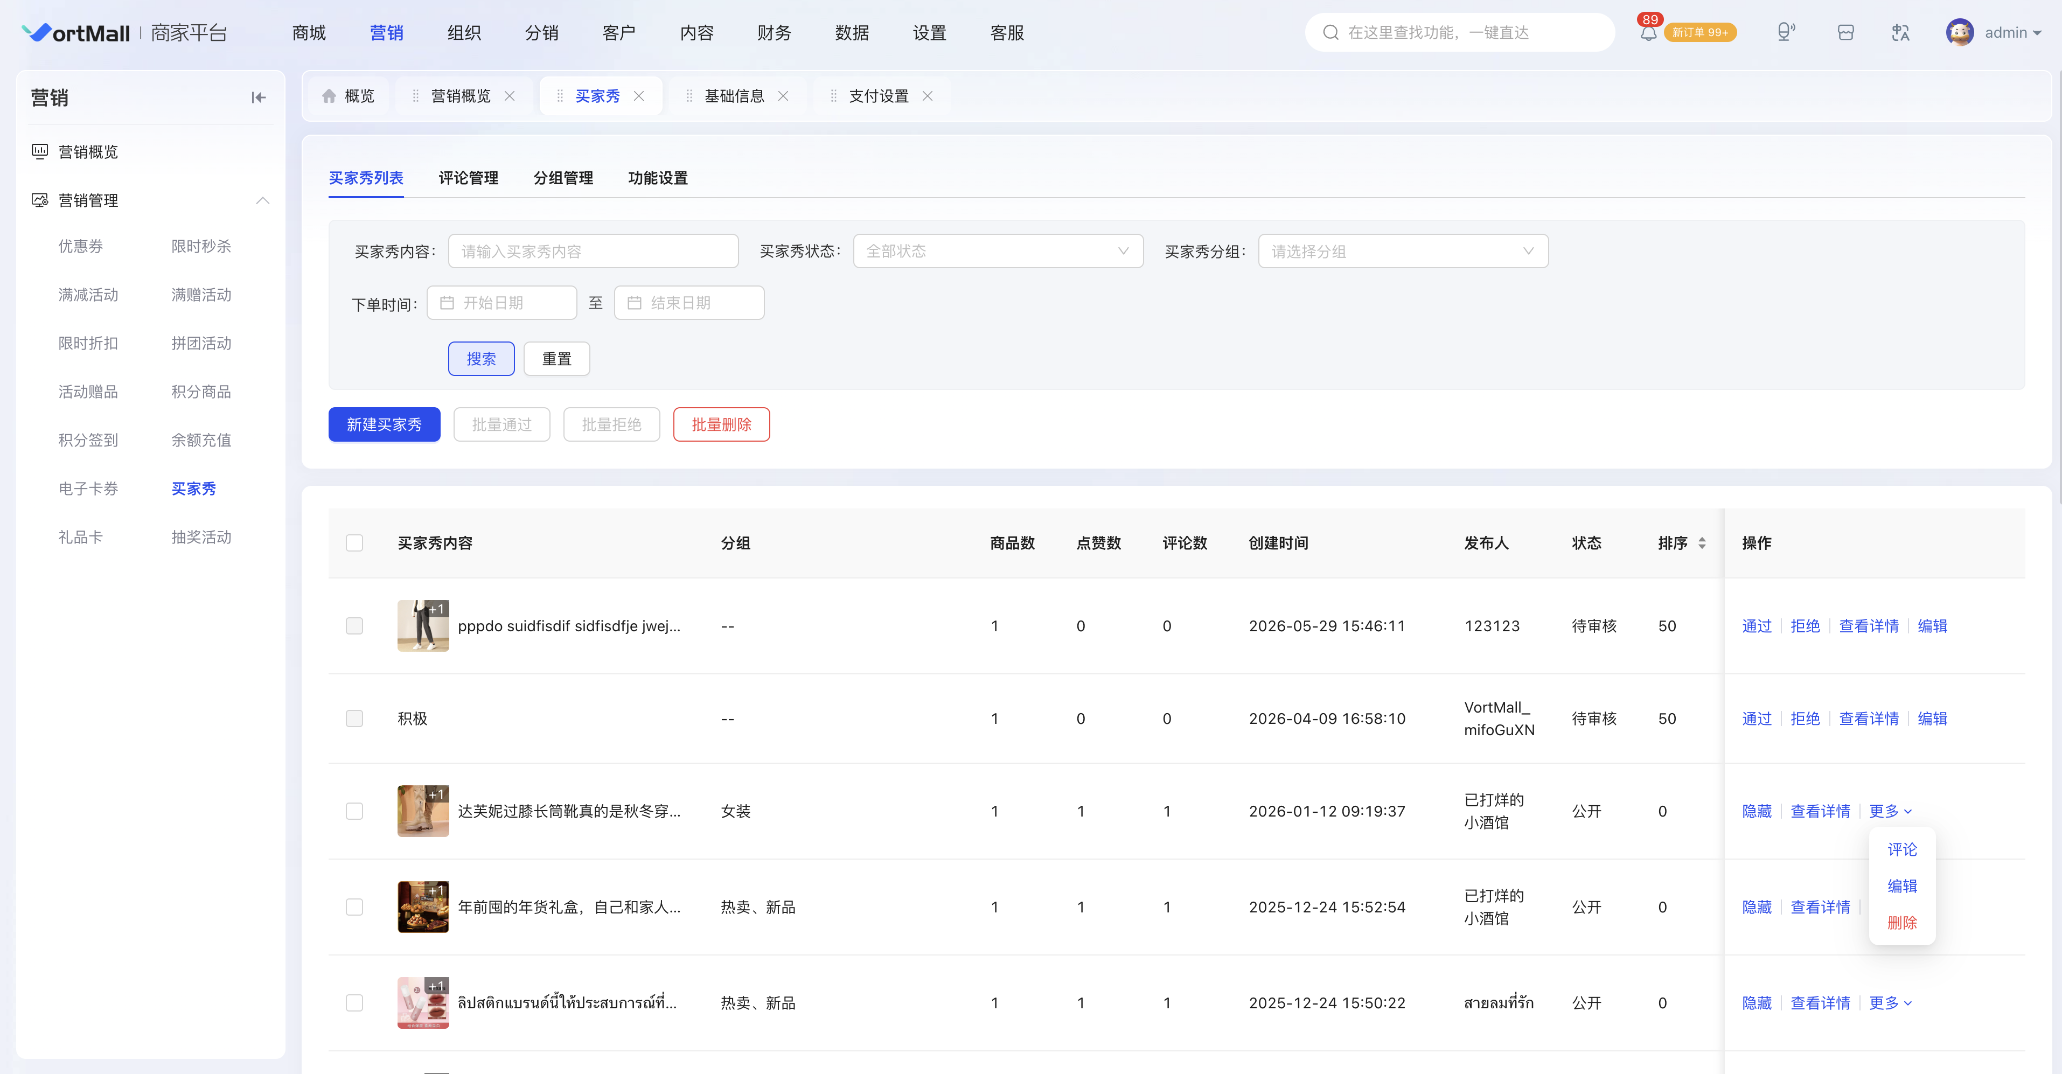The height and width of the screenshot is (1074, 2062).
Task: Select the checkbox for the 积极 row
Action: click(x=354, y=719)
